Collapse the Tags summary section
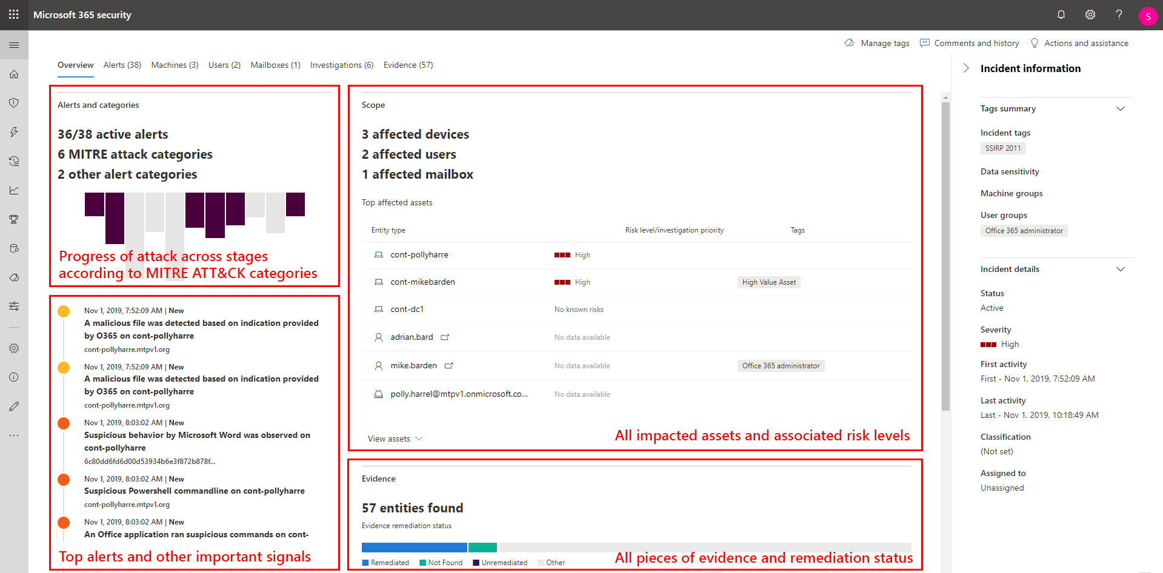1163x573 pixels. coord(1121,108)
